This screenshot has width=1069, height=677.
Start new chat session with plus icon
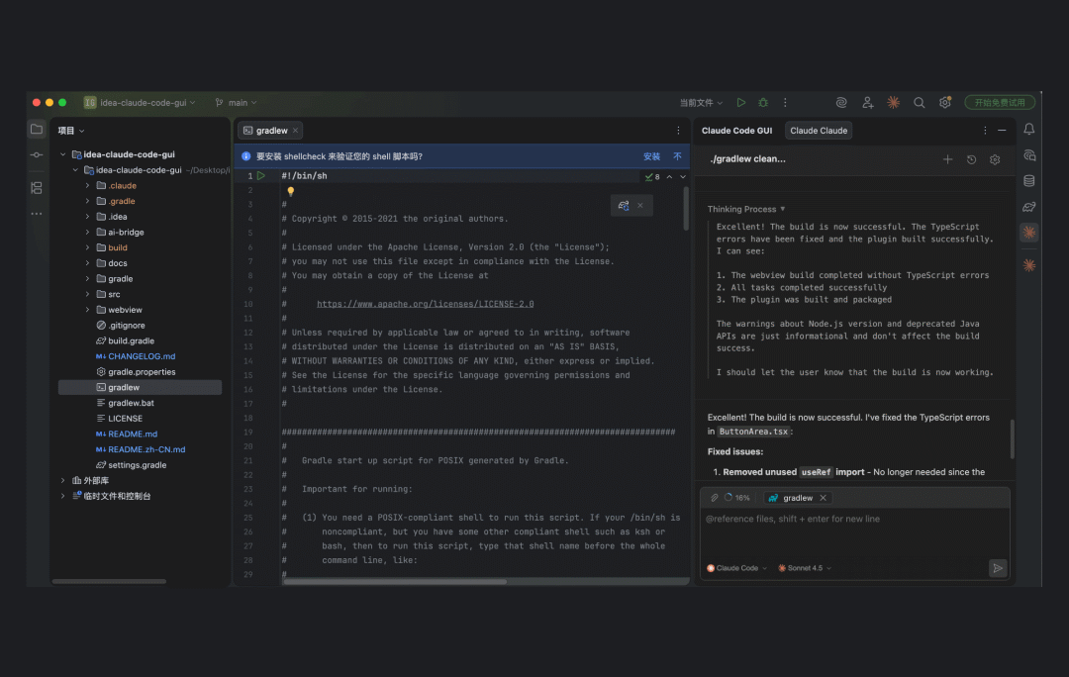[947, 159]
